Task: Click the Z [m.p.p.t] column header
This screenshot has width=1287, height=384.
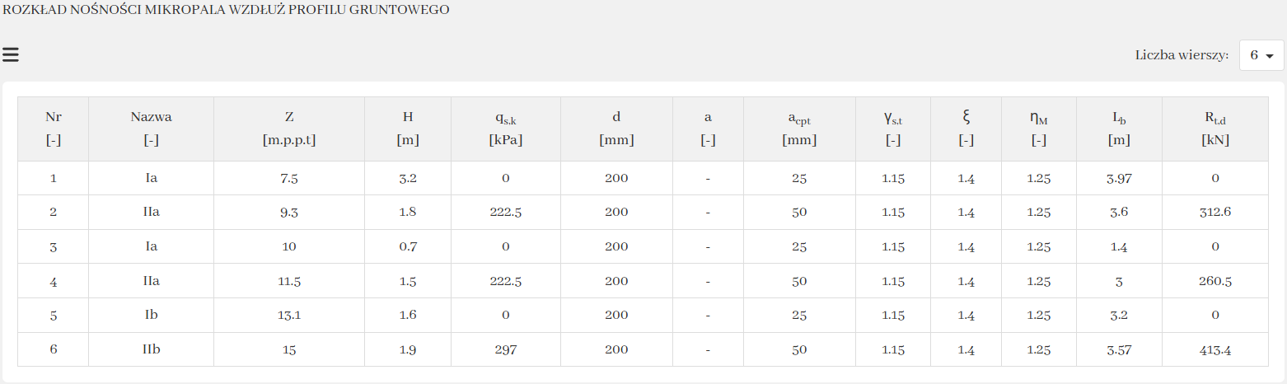Action: [289, 129]
